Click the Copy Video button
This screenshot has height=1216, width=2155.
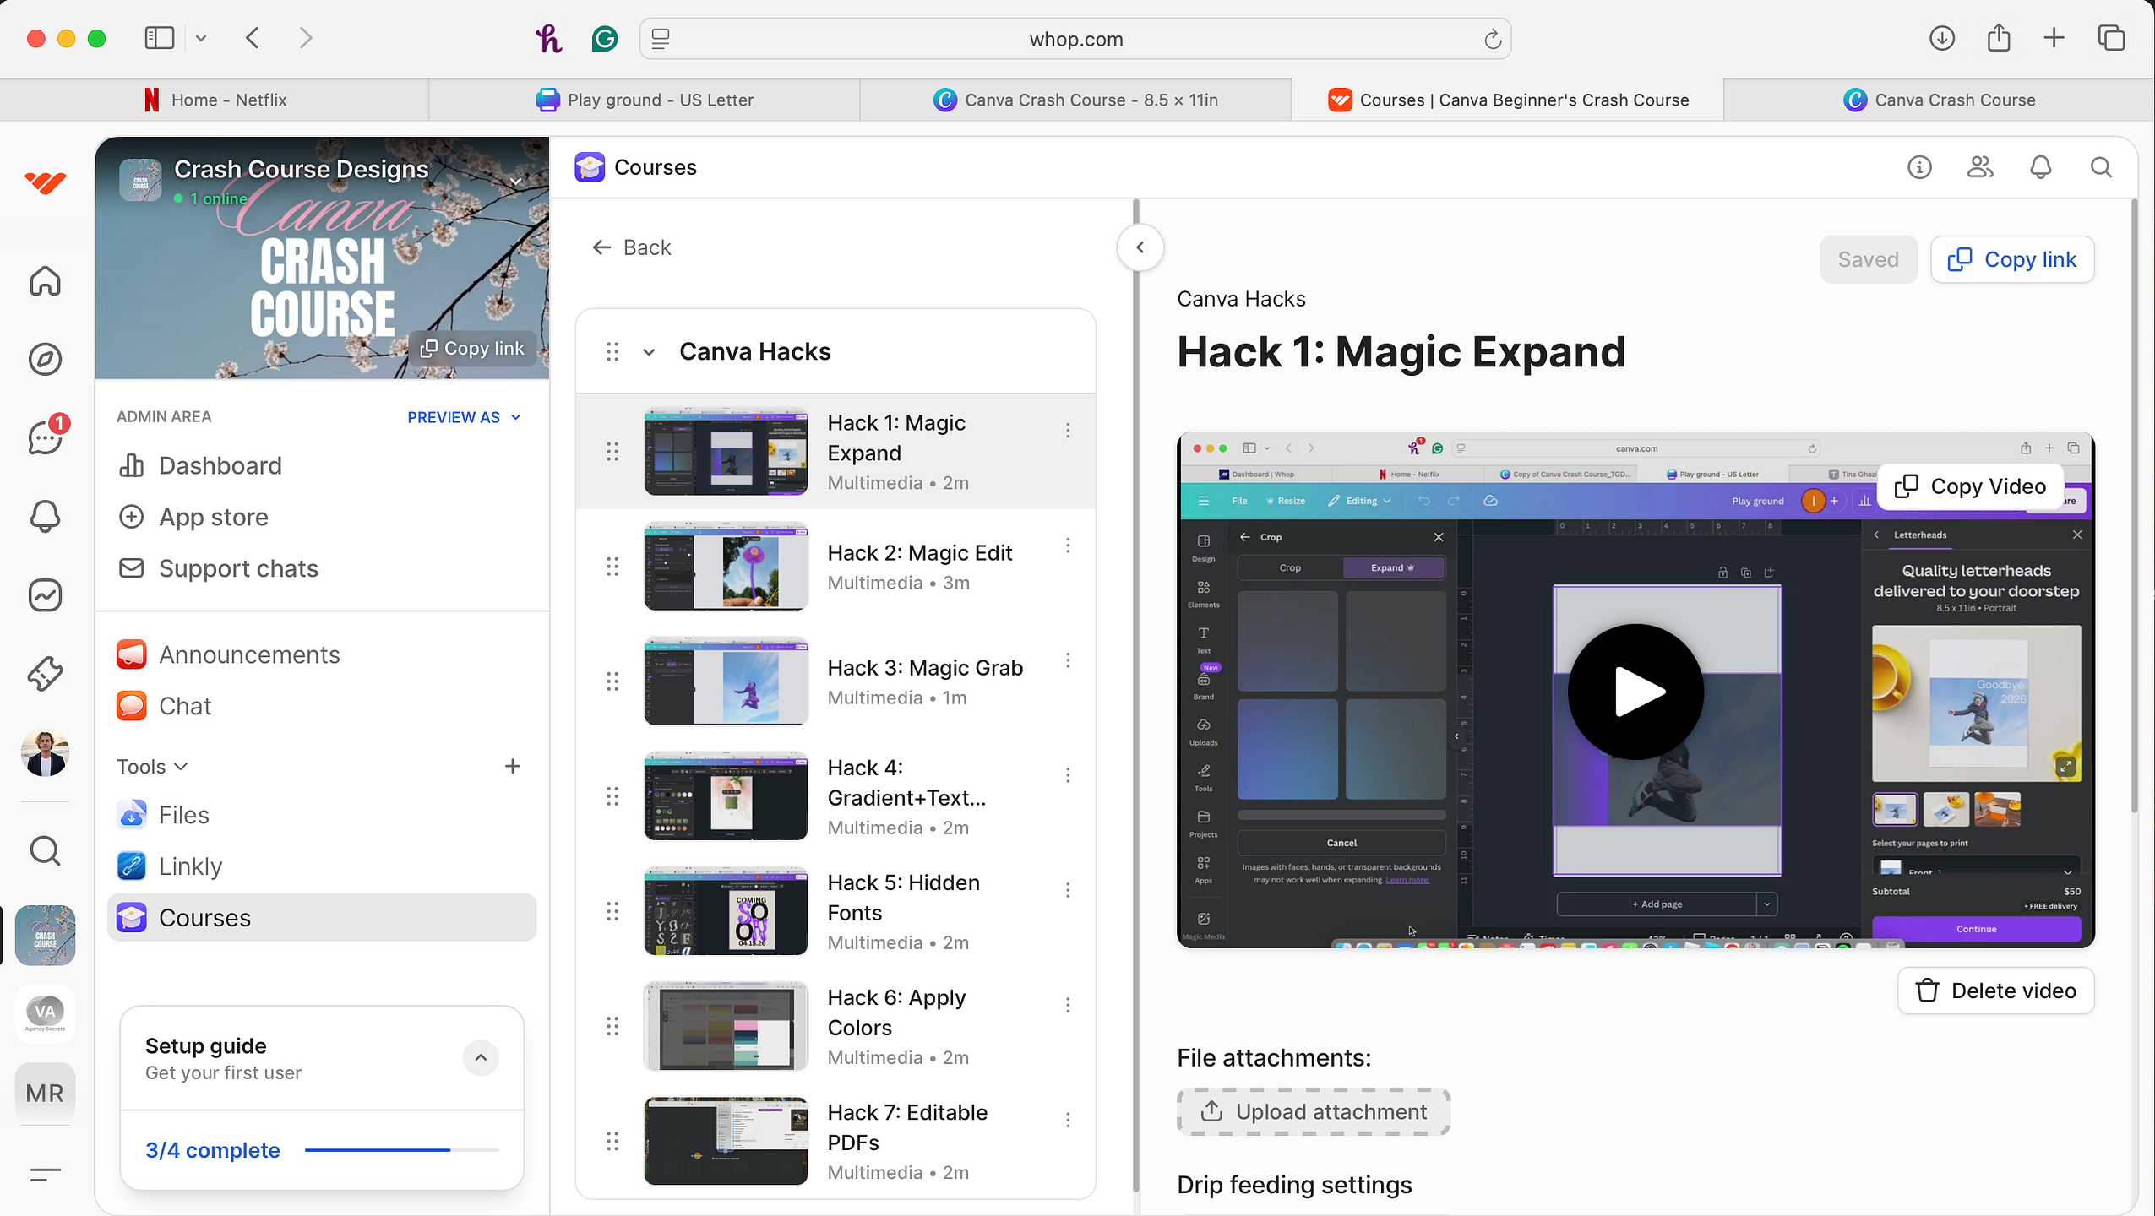(x=1970, y=486)
